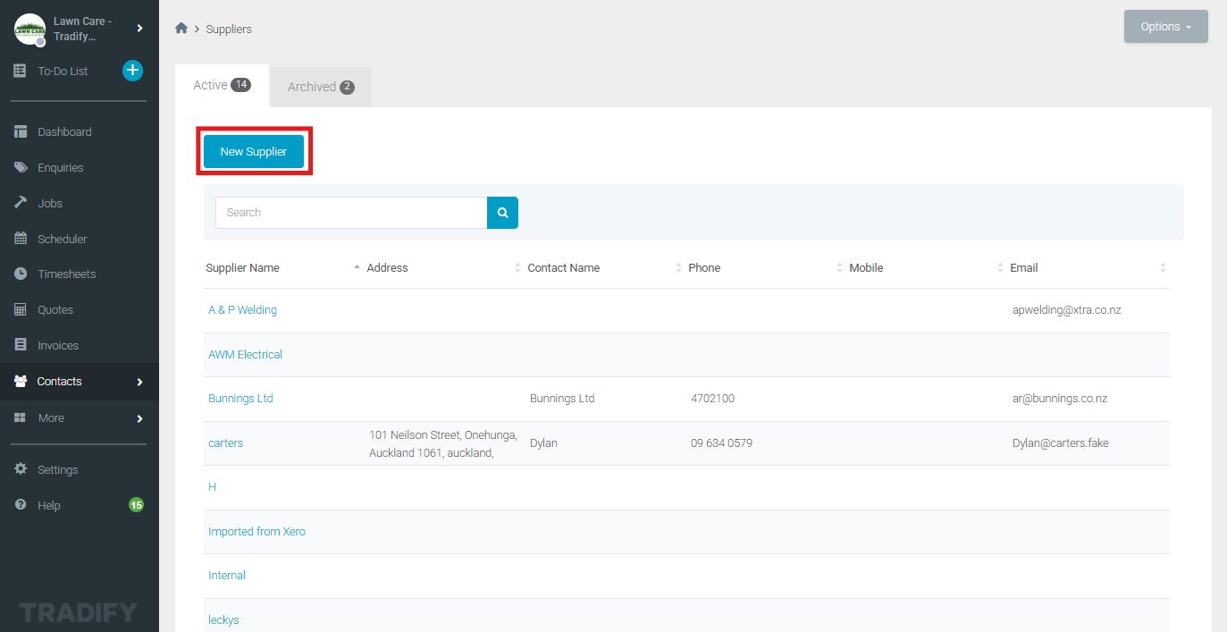Click the Dashboard icon in sidebar
Viewport: 1227px width, 632px height.
(21, 132)
